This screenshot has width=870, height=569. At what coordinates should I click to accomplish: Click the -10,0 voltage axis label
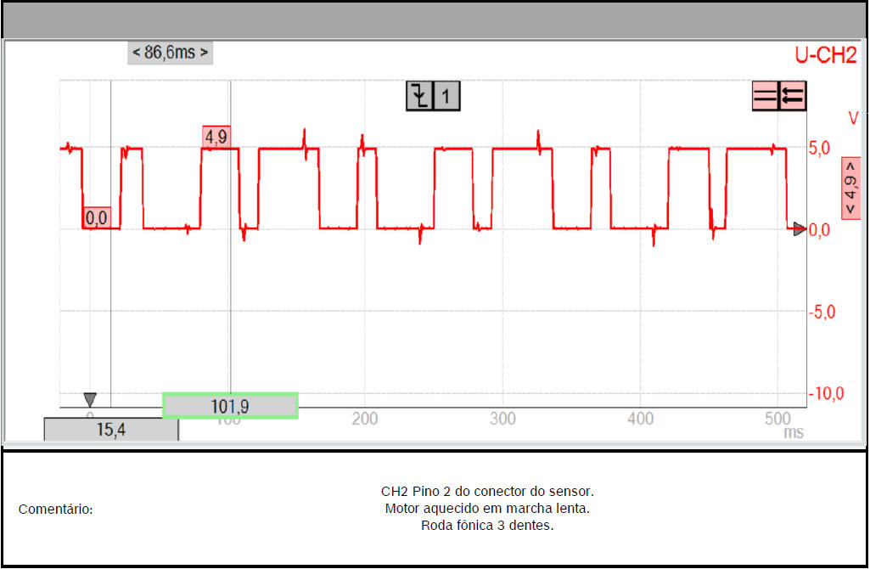click(825, 394)
